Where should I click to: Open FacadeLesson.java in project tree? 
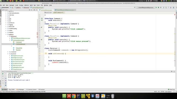(17, 64)
